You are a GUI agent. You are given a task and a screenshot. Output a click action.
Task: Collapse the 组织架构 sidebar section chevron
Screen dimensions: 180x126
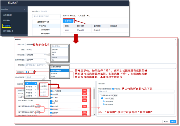(25, 10)
